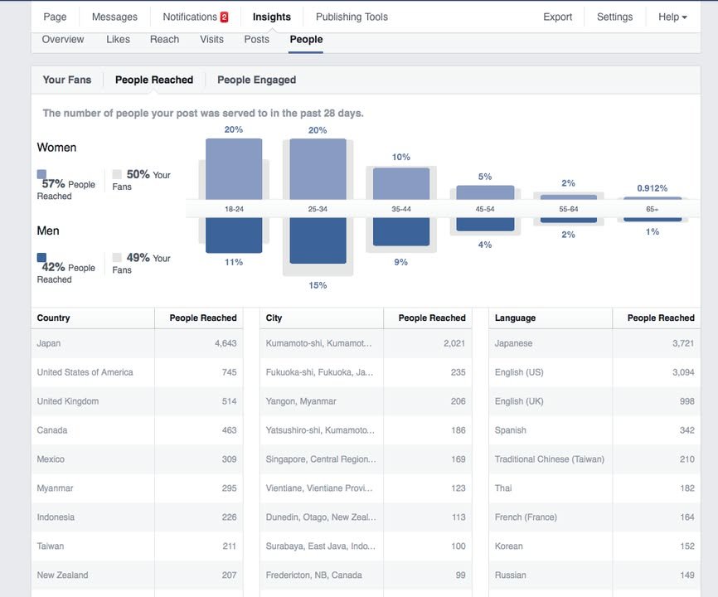Select the Overview insights section

(63, 40)
